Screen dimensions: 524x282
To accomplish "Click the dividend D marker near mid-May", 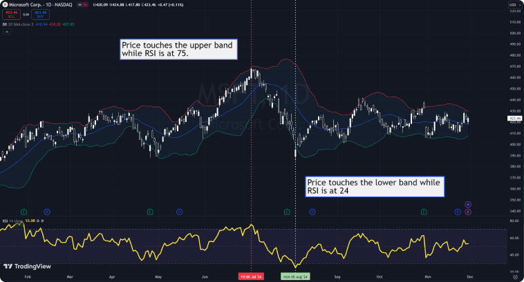I will click(180, 212).
